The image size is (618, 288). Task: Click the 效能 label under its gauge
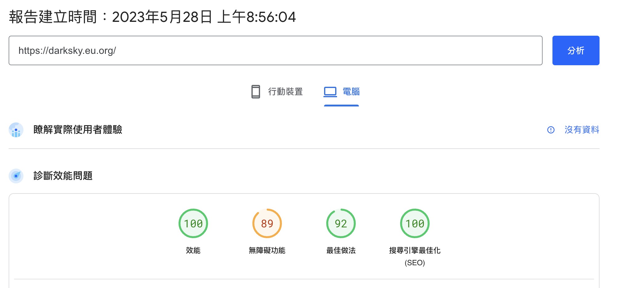(193, 250)
